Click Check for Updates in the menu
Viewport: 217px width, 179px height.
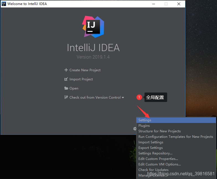pyautogui.click(x=153, y=170)
